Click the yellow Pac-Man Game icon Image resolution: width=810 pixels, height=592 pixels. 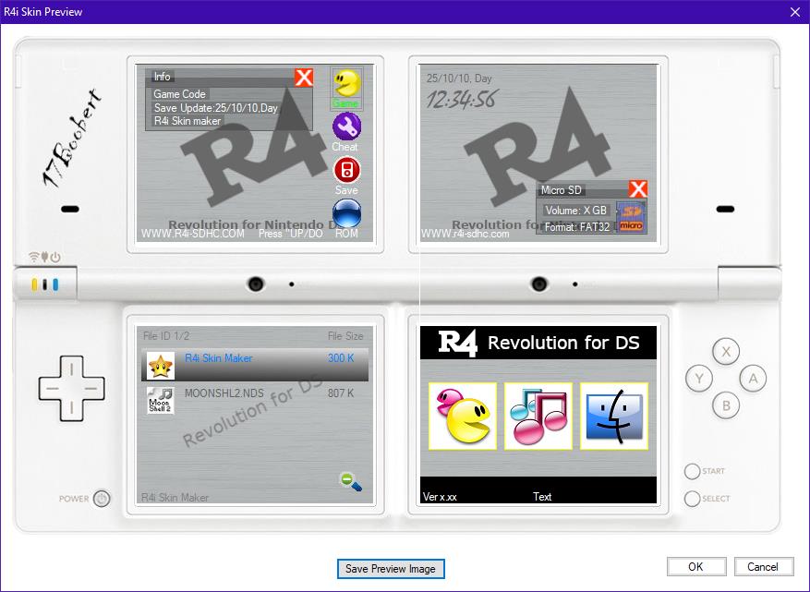[x=346, y=84]
